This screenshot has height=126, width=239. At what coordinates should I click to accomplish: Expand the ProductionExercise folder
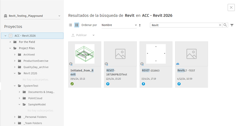click(15, 61)
